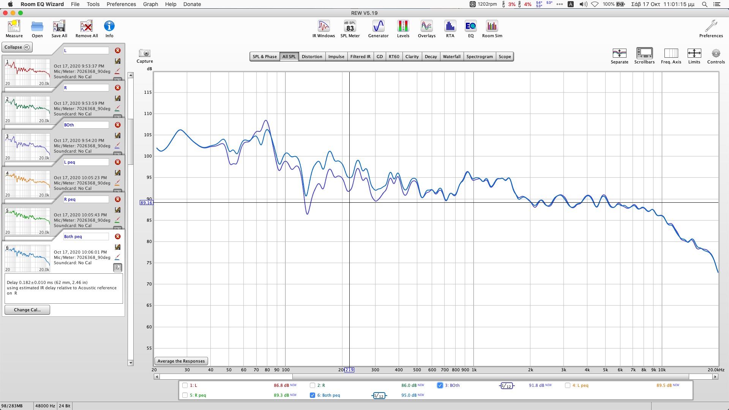Viewport: 729px width, 410px height.
Task: Enable the 1: L trace checkbox
Action: pos(185,385)
